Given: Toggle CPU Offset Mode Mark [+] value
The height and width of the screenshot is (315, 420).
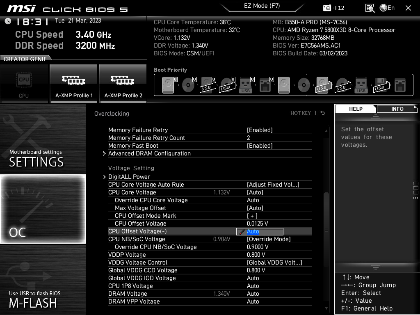Looking at the screenshot, I should (252, 216).
